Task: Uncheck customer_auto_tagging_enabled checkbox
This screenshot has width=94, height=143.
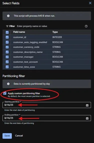Action: [x=7, y=42]
